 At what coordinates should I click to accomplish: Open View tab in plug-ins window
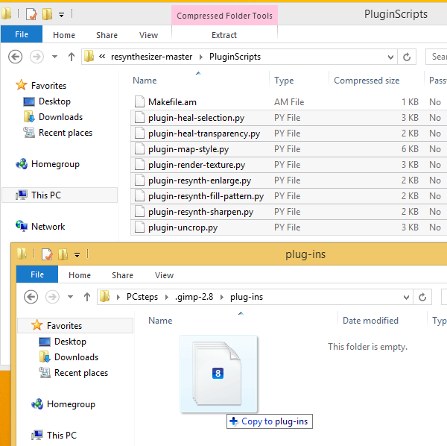click(x=164, y=275)
